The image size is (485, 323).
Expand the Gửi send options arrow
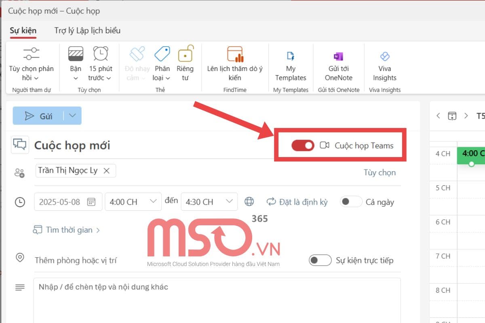[72, 115]
